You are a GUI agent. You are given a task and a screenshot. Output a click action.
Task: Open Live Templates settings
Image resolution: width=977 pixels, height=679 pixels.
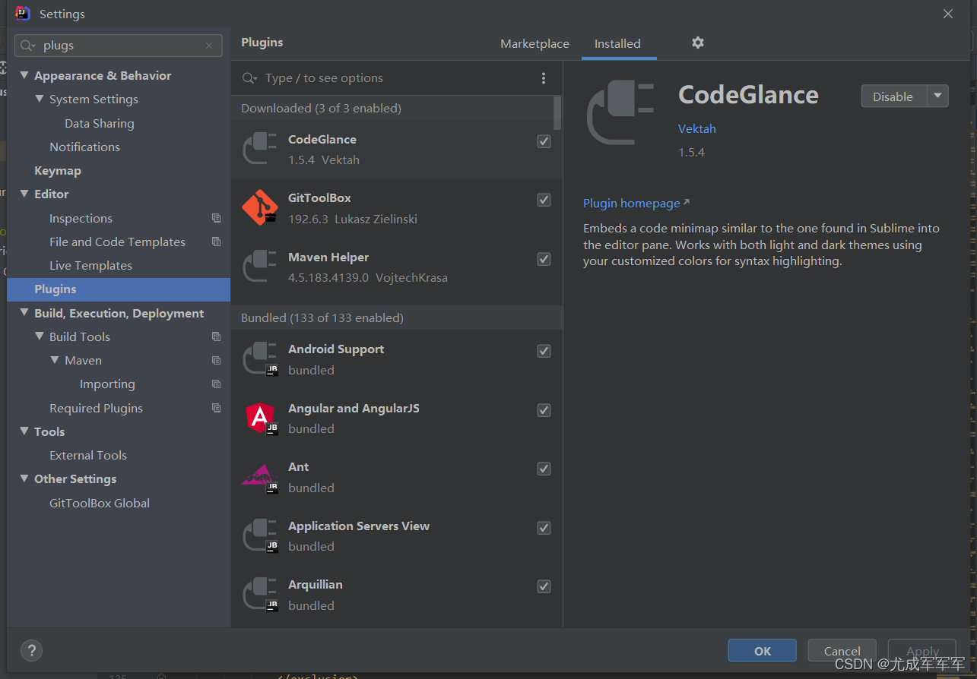pos(90,266)
